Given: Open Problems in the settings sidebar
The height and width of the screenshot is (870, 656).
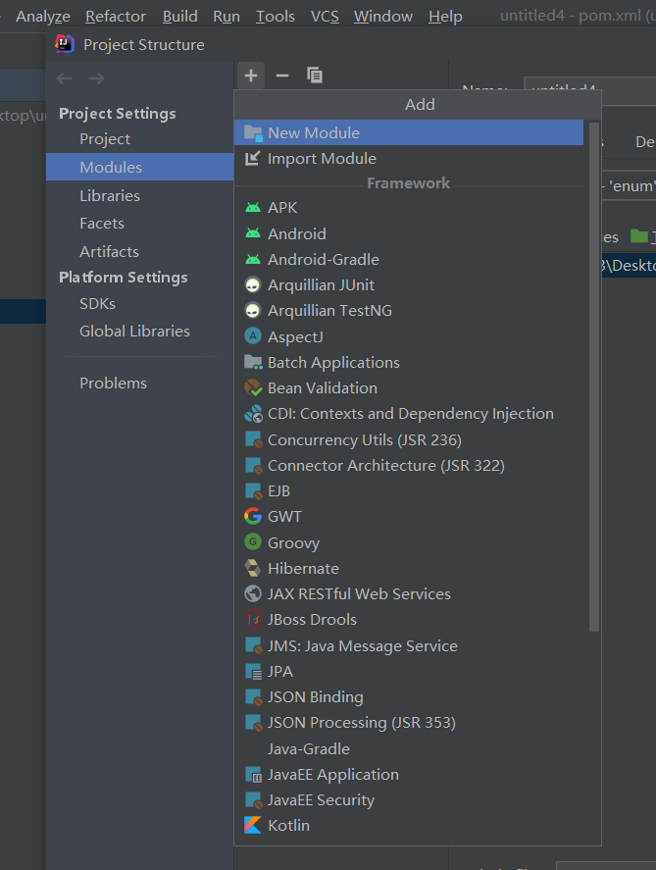Looking at the screenshot, I should (113, 383).
